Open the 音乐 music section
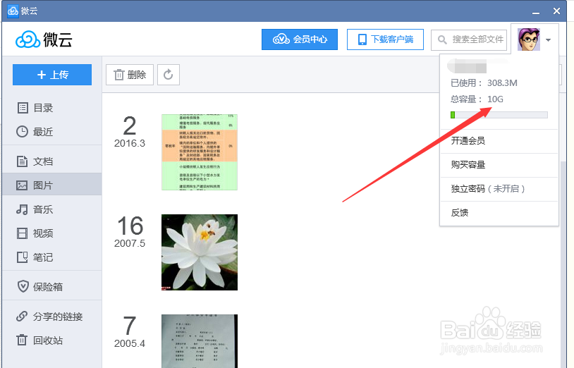This screenshot has width=574, height=368. [52, 209]
